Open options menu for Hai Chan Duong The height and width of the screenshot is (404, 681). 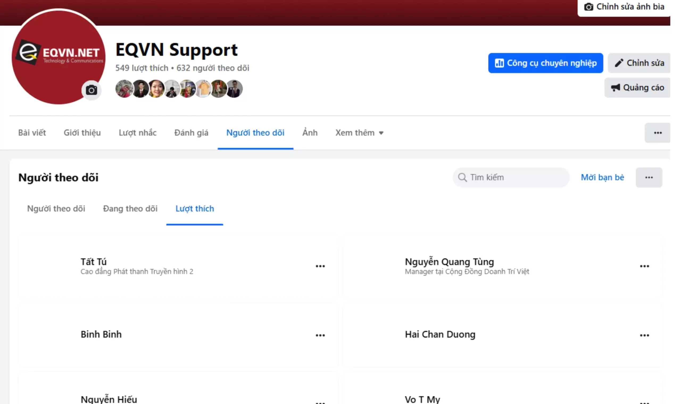644,335
